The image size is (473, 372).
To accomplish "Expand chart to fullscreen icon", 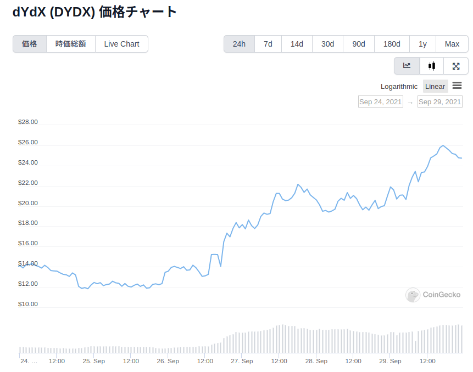I will [456, 66].
